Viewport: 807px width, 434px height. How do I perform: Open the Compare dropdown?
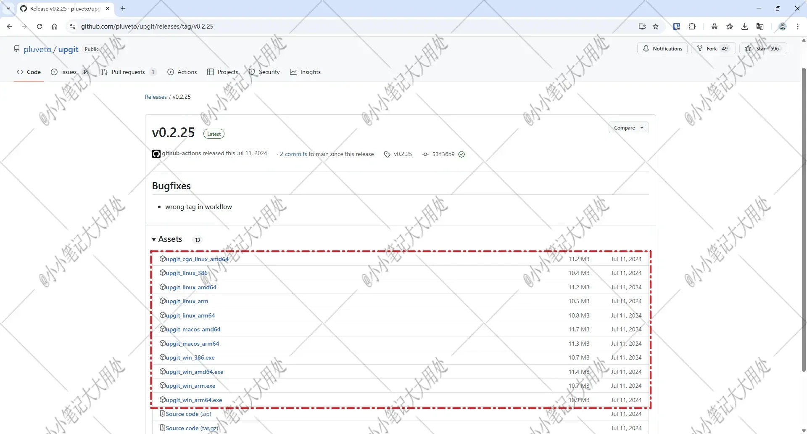(628, 128)
